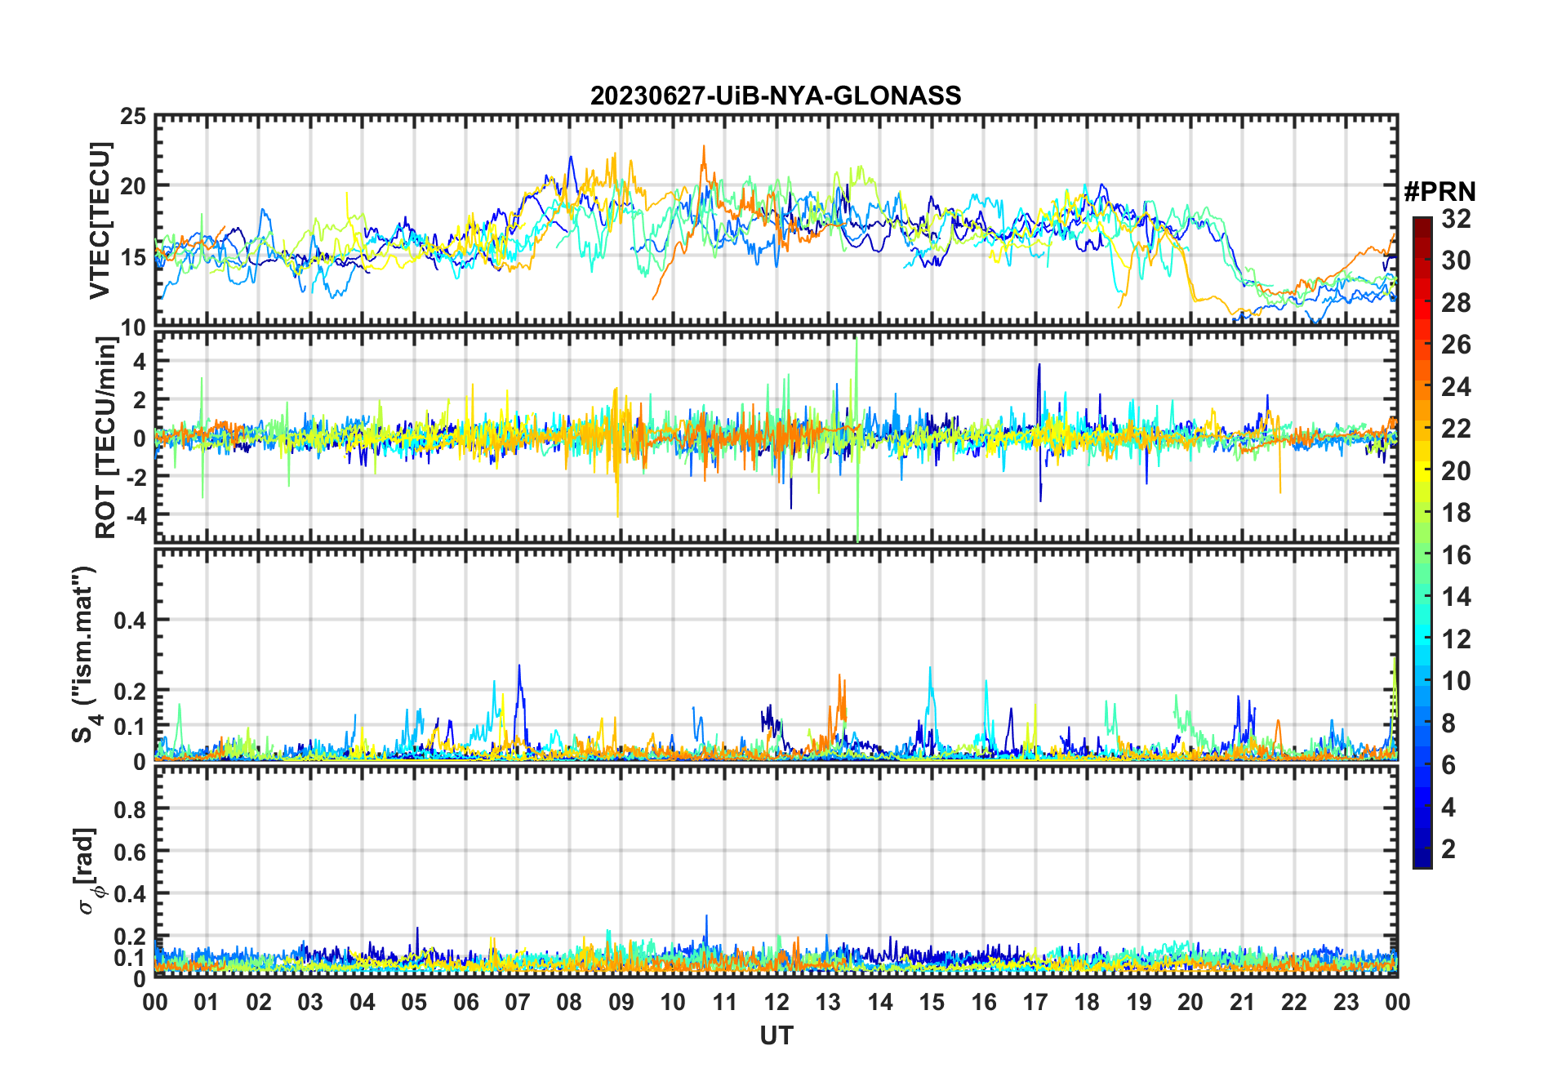This screenshot has width=1553, height=1086.
Task: Click the plot title 20230627-UiB-NYA-GLONASS
Action: [776, 96]
